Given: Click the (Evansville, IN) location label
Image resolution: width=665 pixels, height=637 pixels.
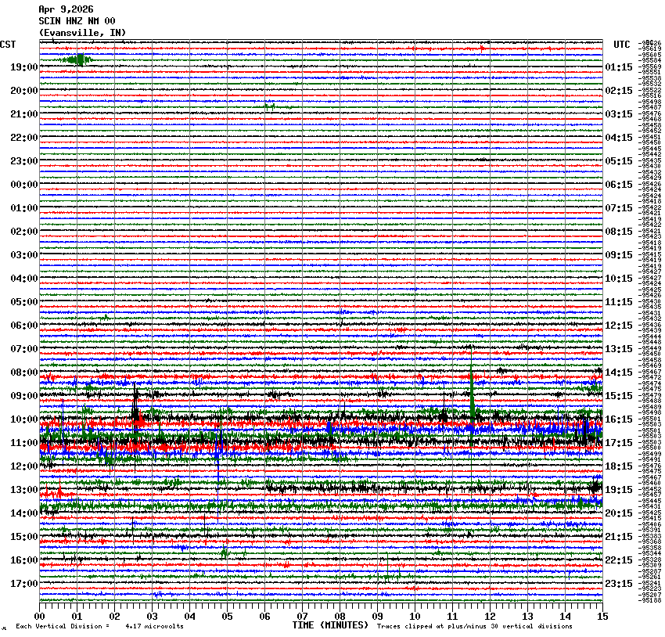Looking at the screenshot, I should click(x=81, y=33).
